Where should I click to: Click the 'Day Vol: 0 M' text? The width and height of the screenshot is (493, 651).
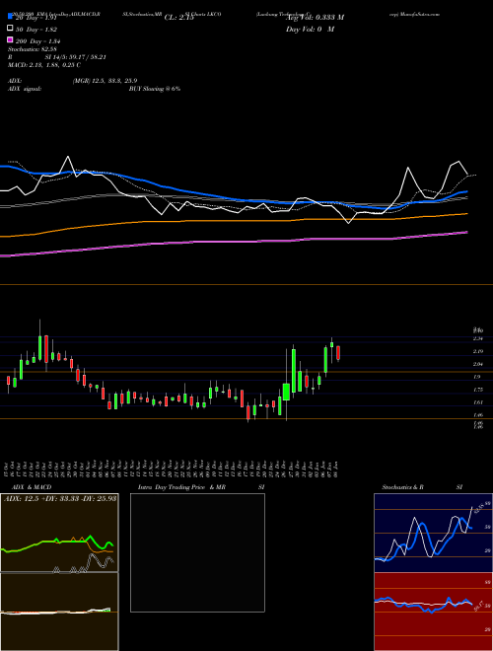tap(310, 29)
